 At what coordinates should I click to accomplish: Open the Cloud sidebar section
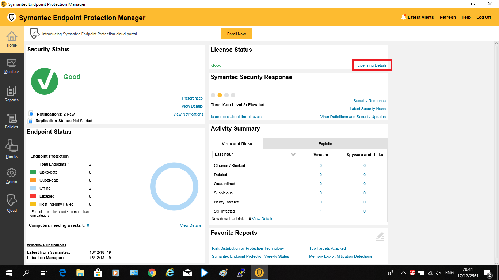pyautogui.click(x=12, y=203)
